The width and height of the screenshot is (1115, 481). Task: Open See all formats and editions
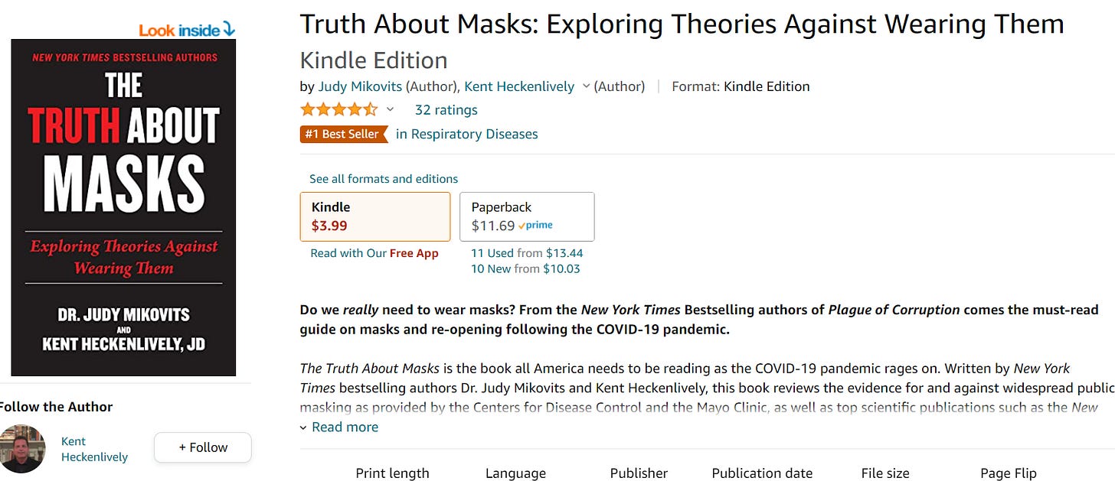[384, 179]
